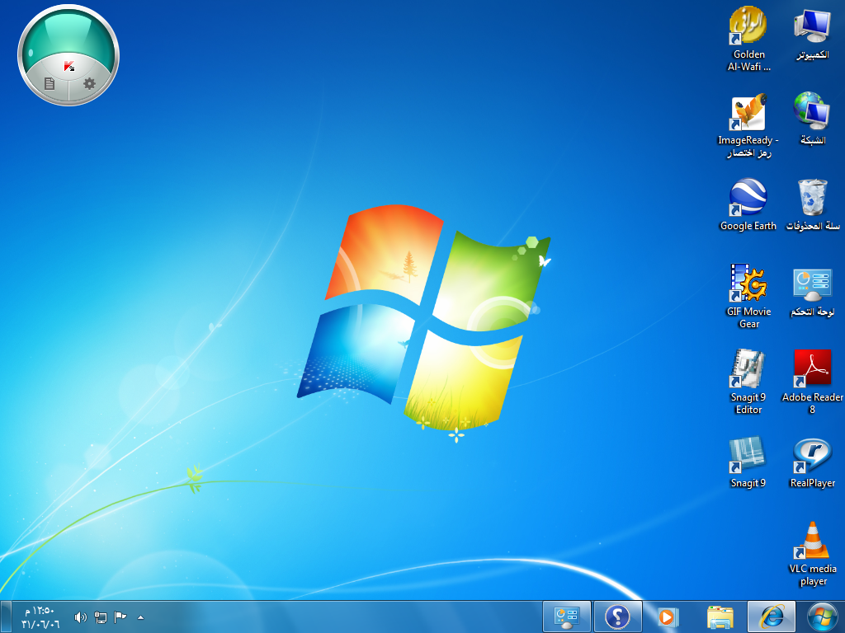The height and width of the screenshot is (633, 845).
Task: Click the Help question-mark taskbar button
Action: [x=617, y=617]
